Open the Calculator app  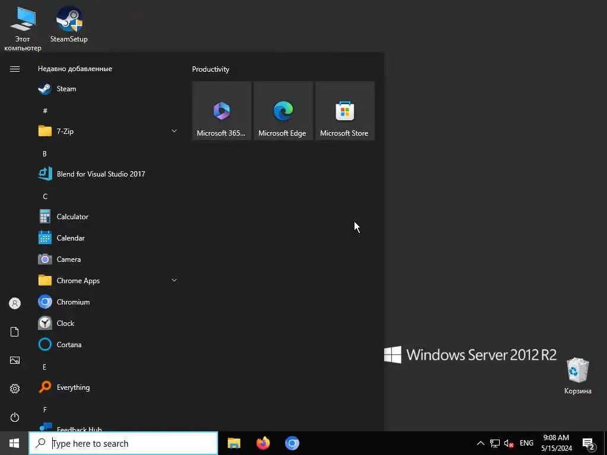coord(108,217)
